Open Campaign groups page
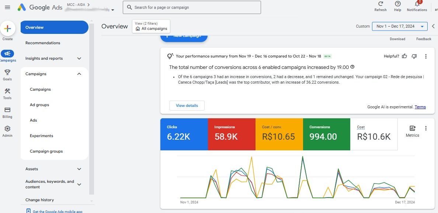Viewport: 438px width, 213px height. click(x=46, y=151)
